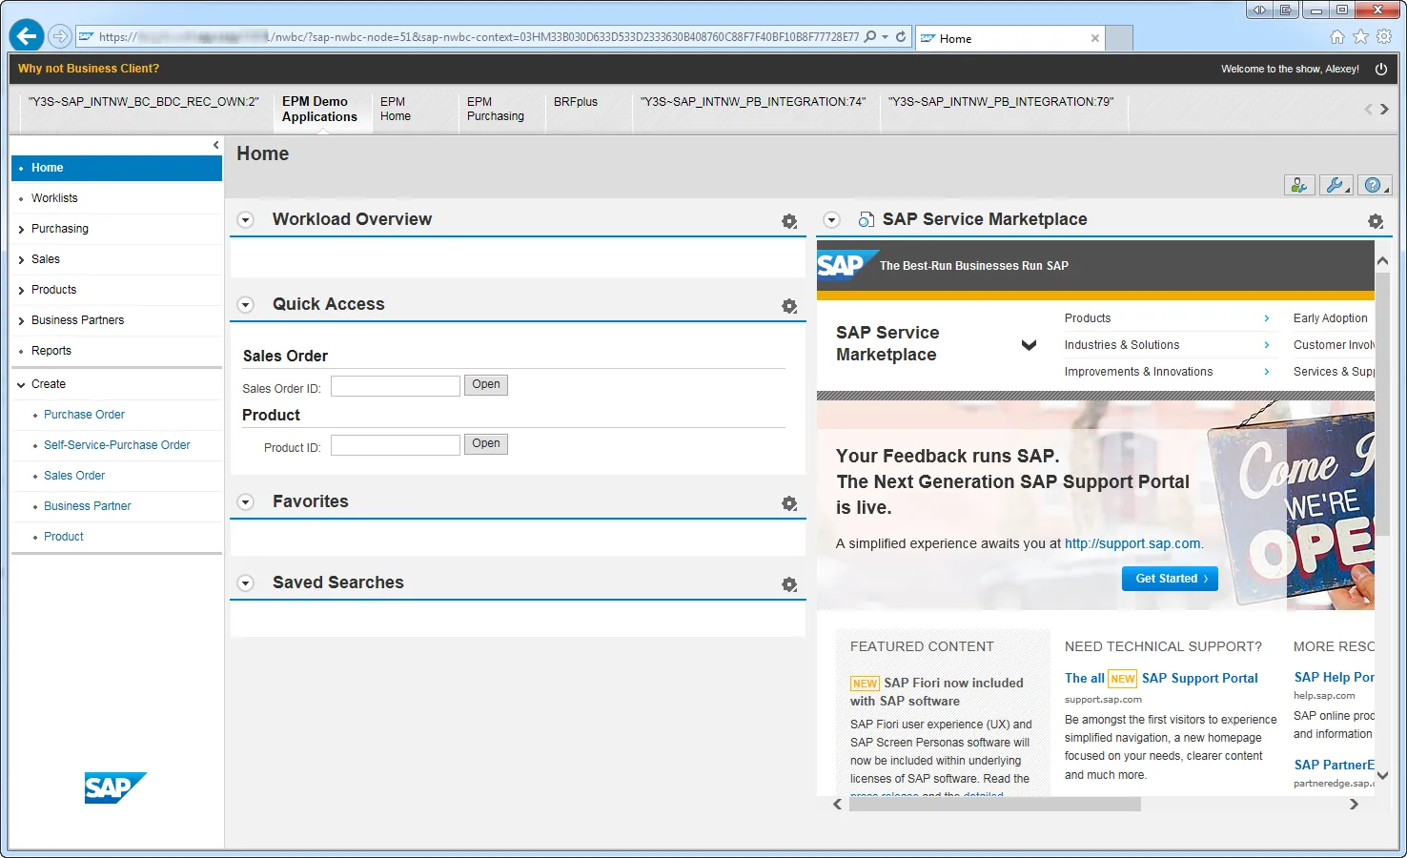Image resolution: width=1407 pixels, height=858 pixels.
Task: Open SAP Service Marketplace gear settings icon
Action: click(x=1375, y=221)
